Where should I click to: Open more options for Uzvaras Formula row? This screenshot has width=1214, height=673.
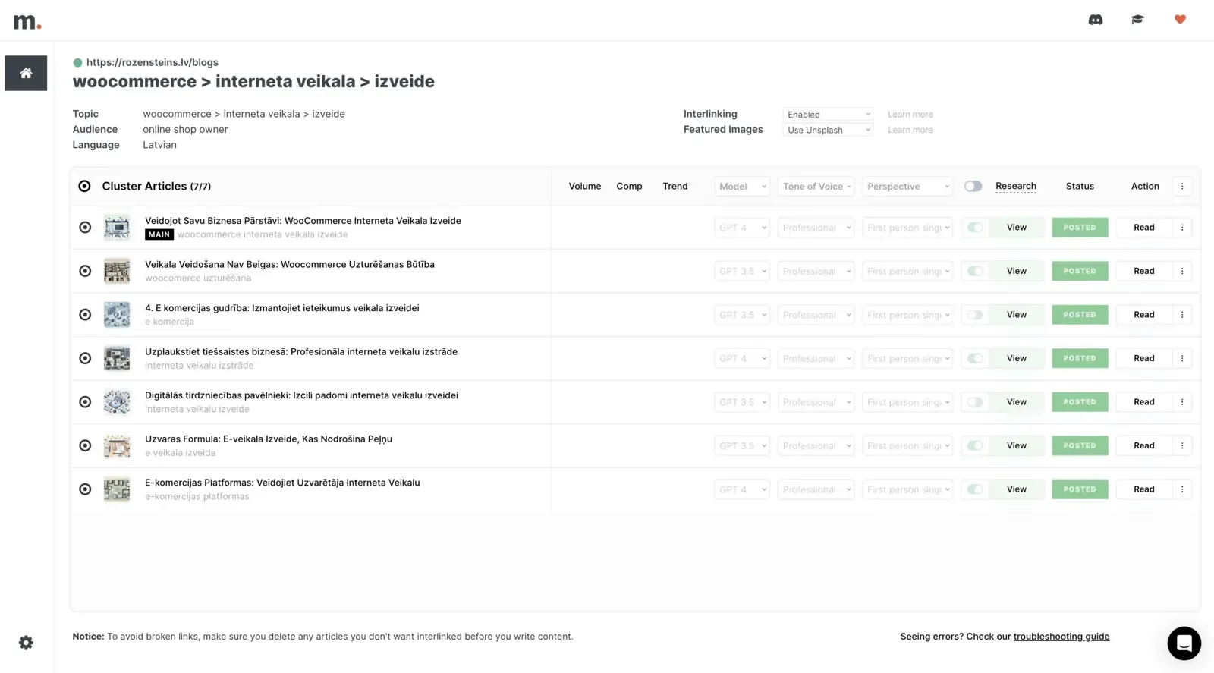(x=1181, y=445)
